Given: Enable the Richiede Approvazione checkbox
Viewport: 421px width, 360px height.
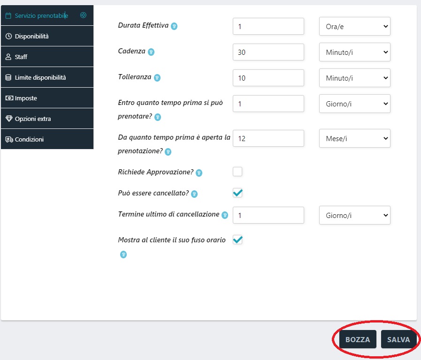Looking at the screenshot, I should click(x=237, y=172).
